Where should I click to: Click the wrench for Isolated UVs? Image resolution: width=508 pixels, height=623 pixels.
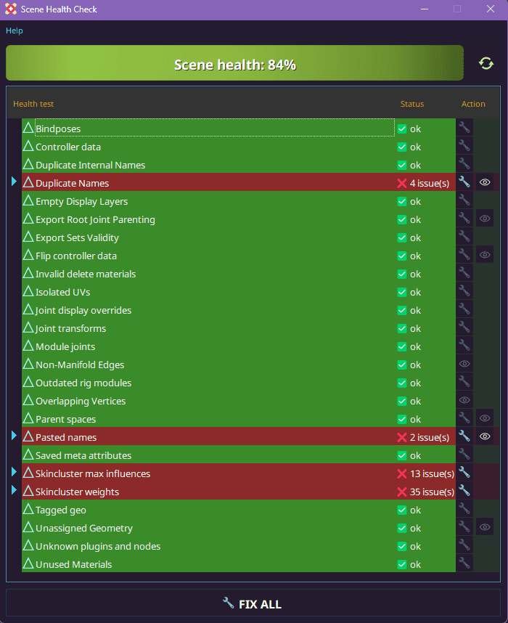(x=464, y=291)
